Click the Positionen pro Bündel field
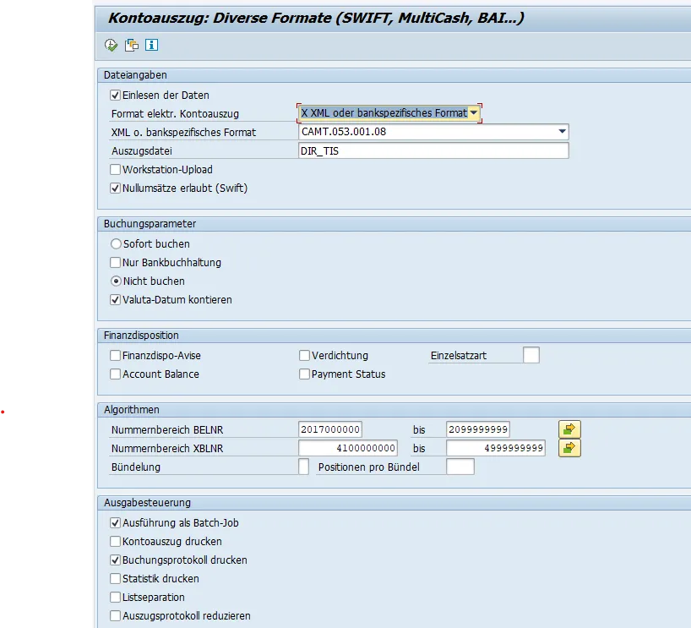The image size is (691, 628). point(460,467)
